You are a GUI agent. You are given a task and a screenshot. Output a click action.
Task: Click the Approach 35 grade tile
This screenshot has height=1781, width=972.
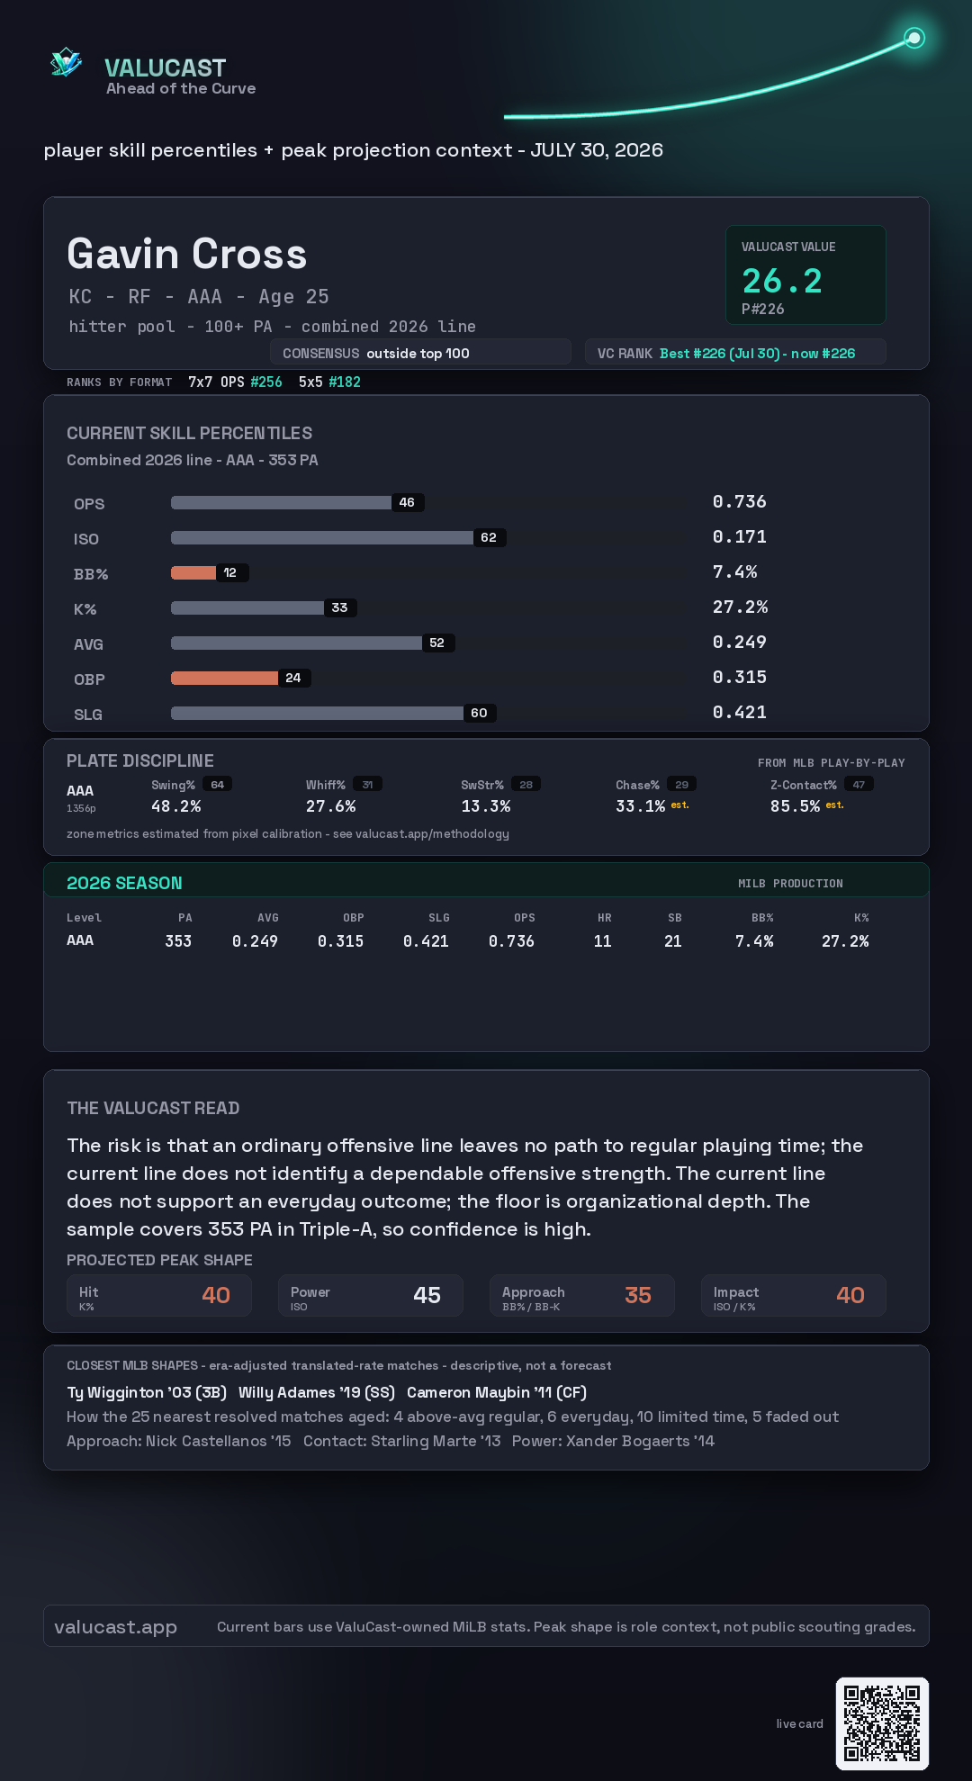click(582, 1295)
